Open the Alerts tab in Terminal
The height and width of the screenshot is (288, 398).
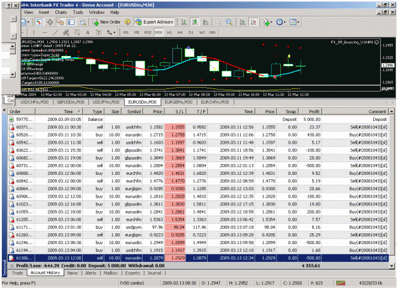[90, 273]
